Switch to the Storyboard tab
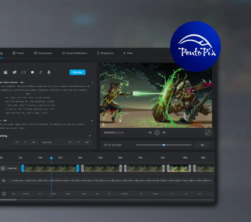 [x=43, y=53]
